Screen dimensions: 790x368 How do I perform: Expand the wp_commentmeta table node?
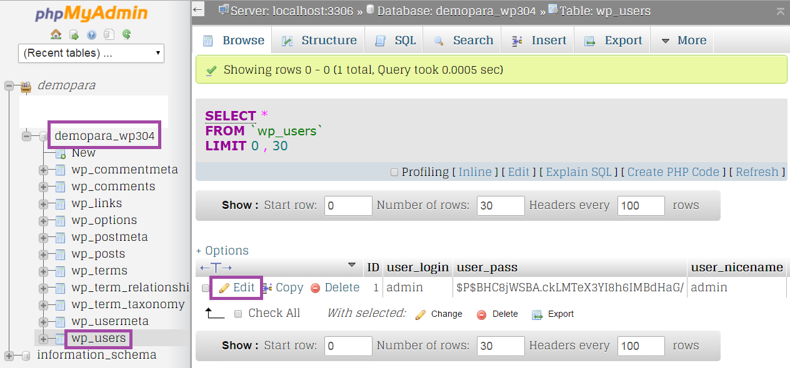(43, 170)
